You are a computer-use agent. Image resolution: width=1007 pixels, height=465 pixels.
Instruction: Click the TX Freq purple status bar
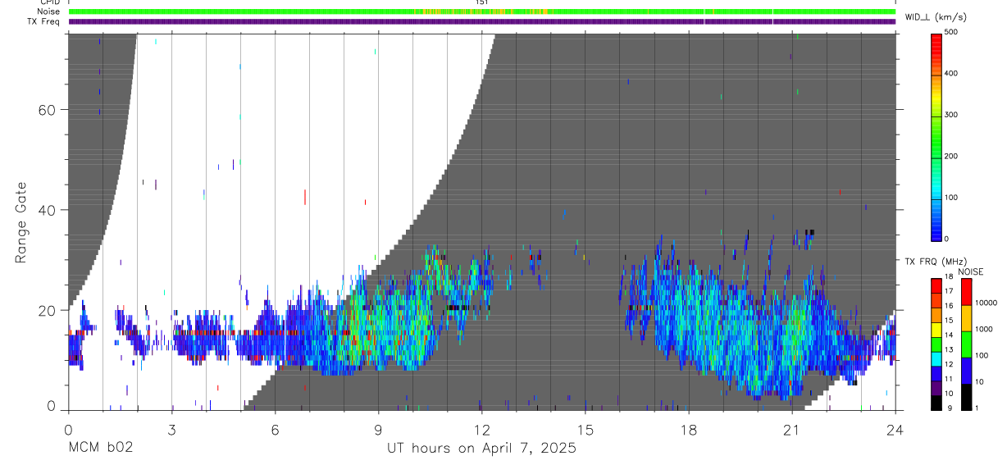(x=482, y=21)
